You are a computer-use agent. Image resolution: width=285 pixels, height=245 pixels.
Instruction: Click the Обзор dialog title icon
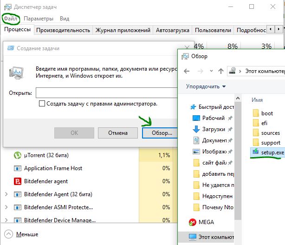click(x=185, y=56)
